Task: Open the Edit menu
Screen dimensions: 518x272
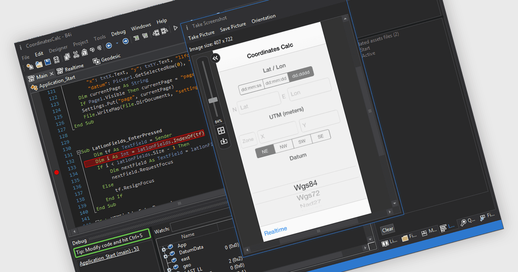Action: point(39,54)
